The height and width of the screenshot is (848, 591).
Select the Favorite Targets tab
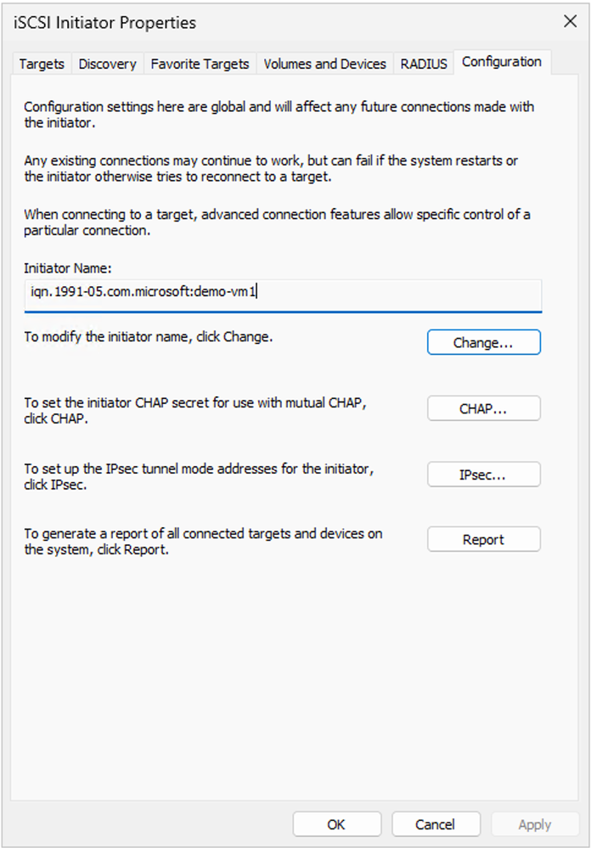[x=200, y=64]
